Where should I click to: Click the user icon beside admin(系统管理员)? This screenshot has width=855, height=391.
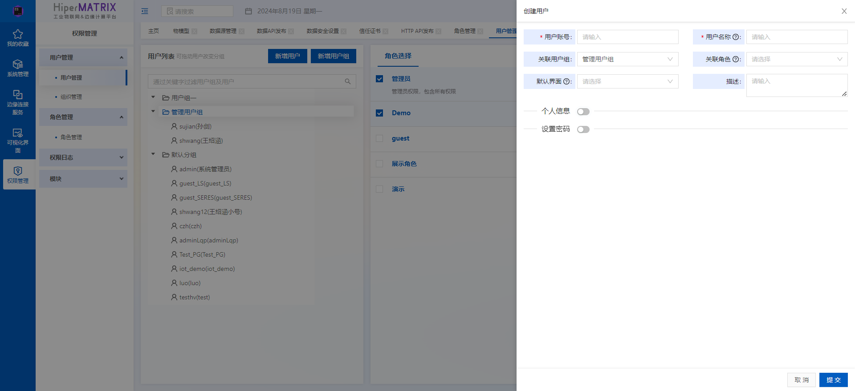coord(174,169)
